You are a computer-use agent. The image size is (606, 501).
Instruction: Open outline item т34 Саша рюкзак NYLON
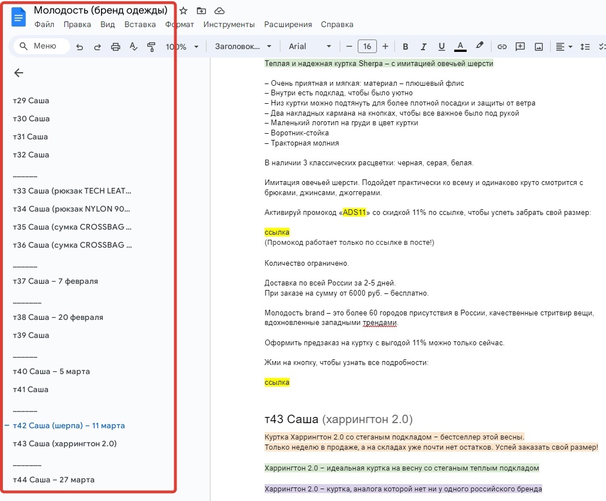(72, 209)
